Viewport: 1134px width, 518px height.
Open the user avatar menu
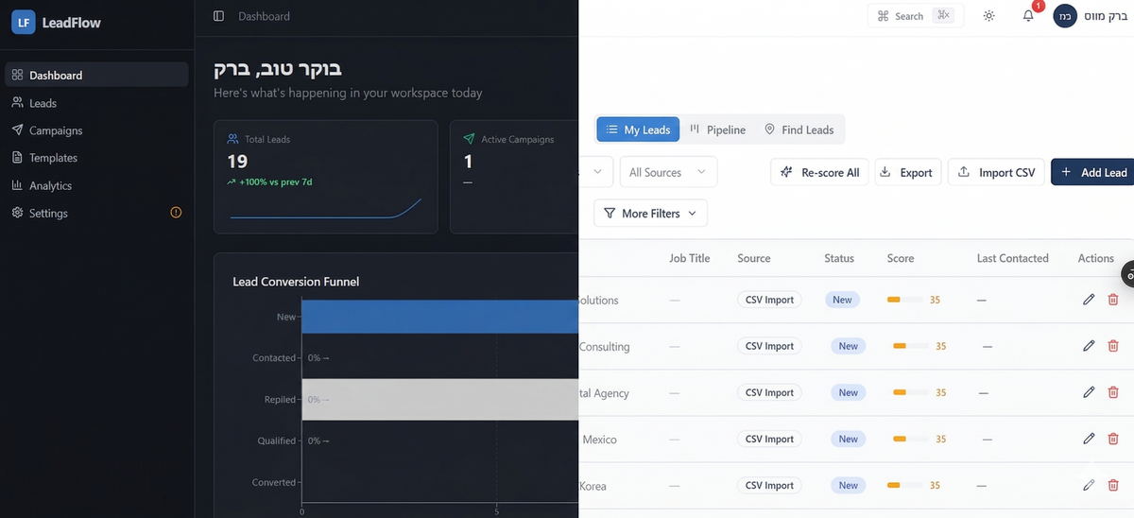[1065, 16]
